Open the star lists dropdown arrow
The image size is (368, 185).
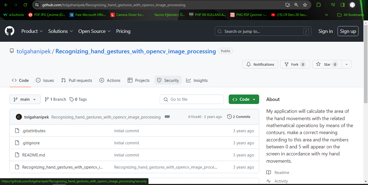346,64
